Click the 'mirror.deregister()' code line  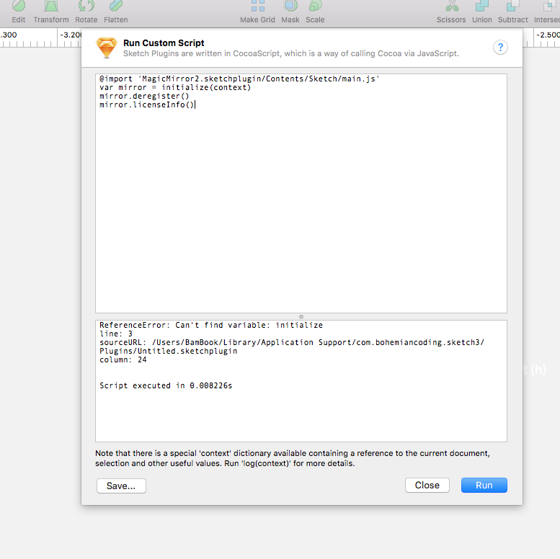point(144,96)
